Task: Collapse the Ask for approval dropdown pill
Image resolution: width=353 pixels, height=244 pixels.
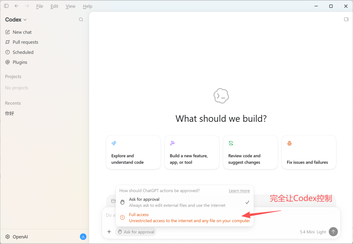Action: coord(136,232)
